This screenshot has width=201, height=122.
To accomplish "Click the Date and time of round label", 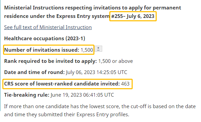I will pos(35,72).
